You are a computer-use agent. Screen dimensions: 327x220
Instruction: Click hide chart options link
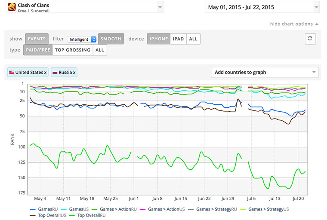(291, 24)
